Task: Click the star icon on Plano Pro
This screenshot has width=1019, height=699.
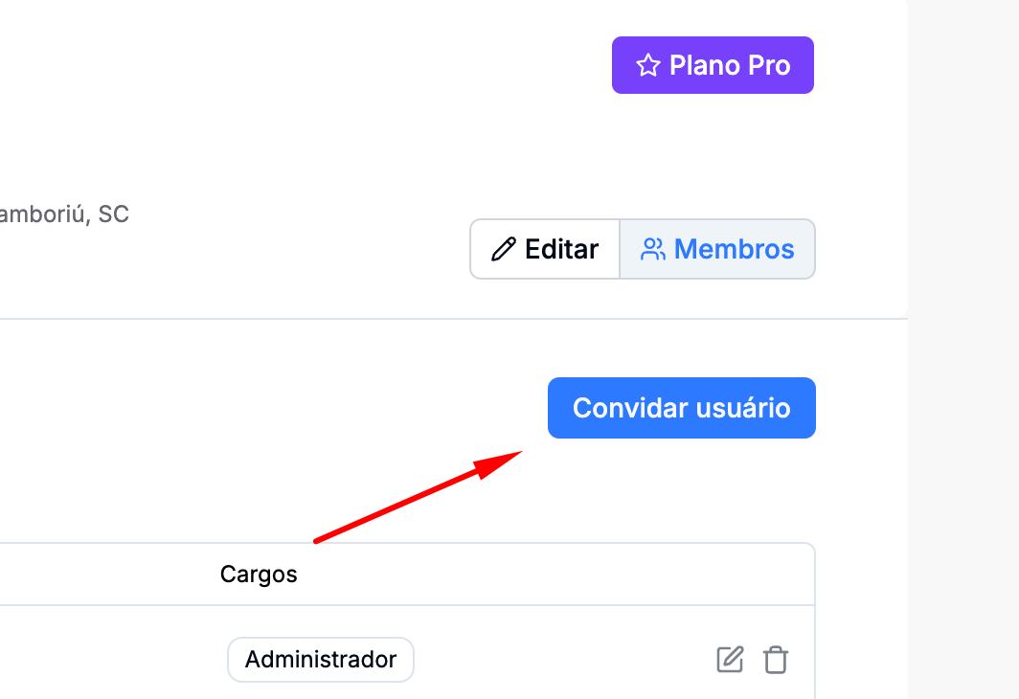Action: point(648,65)
